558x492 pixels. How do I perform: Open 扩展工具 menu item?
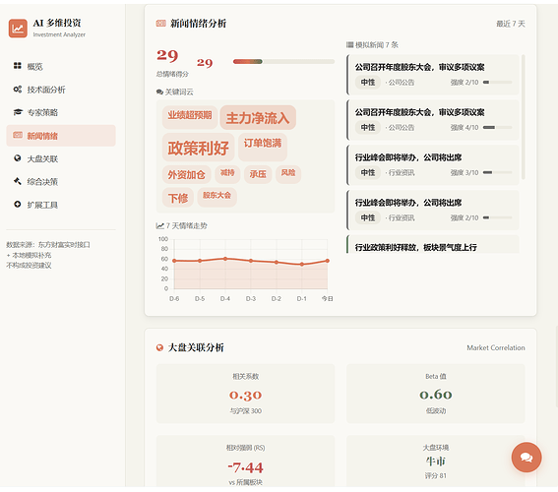click(61, 205)
